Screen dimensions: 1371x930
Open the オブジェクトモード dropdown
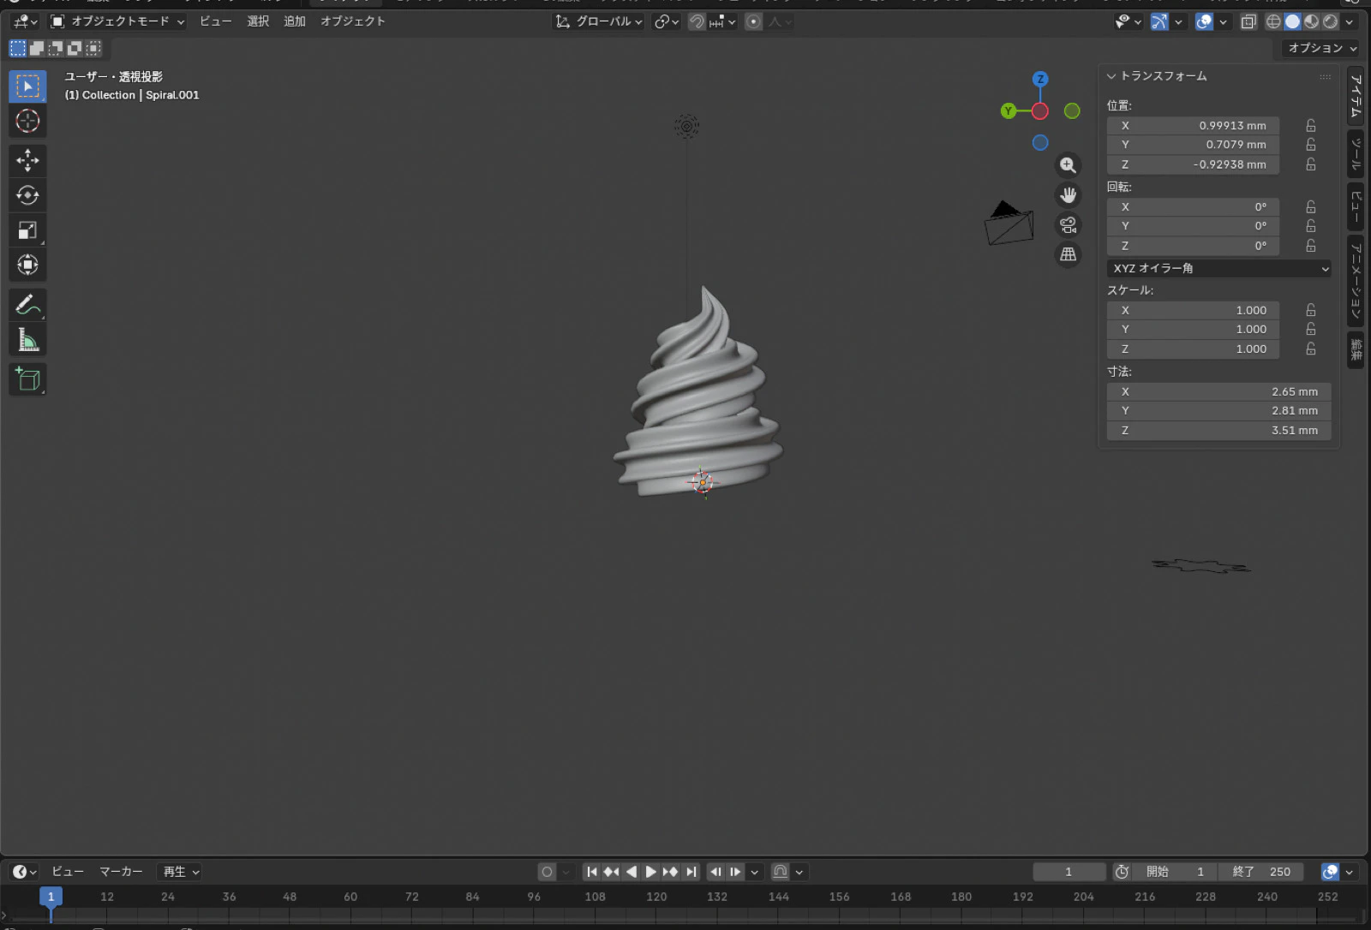(x=120, y=21)
